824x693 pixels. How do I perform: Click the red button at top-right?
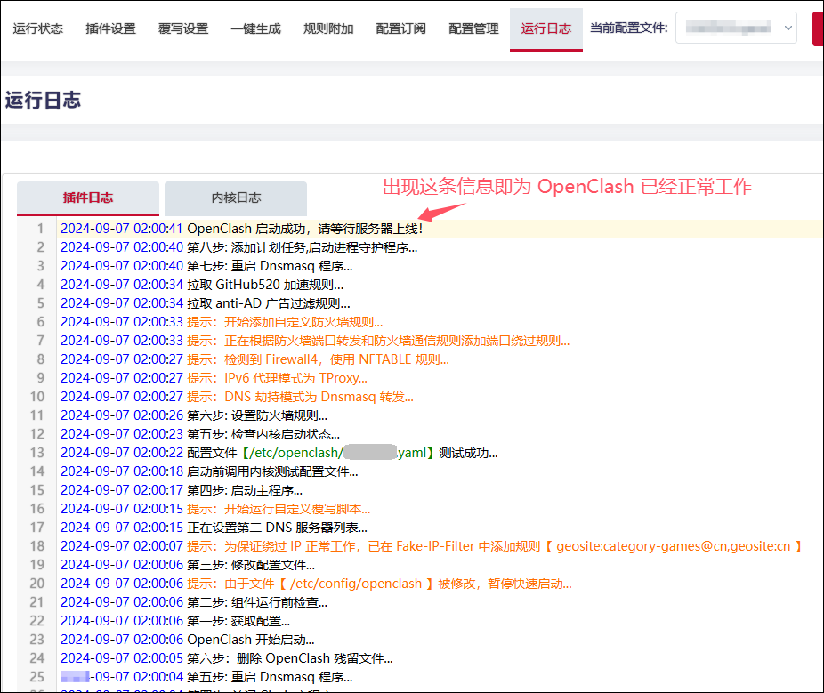pyautogui.click(x=818, y=28)
